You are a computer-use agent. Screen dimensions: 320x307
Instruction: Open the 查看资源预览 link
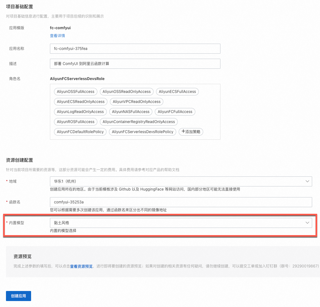coord(81,266)
